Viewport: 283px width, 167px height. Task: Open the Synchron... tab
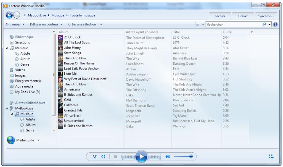(266, 16)
